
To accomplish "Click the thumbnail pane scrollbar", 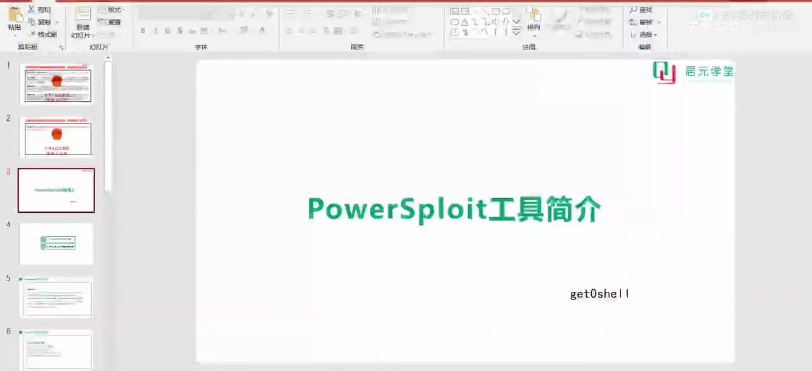I will pos(108,127).
